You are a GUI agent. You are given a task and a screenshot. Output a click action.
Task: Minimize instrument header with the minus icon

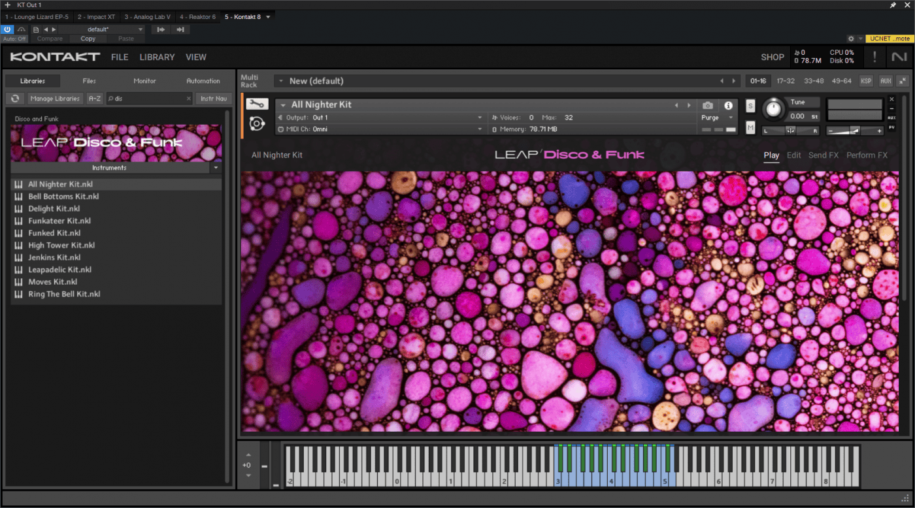click(891, 108)
